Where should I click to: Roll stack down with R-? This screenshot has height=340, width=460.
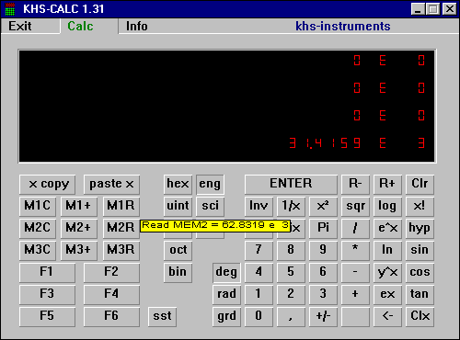355,185
